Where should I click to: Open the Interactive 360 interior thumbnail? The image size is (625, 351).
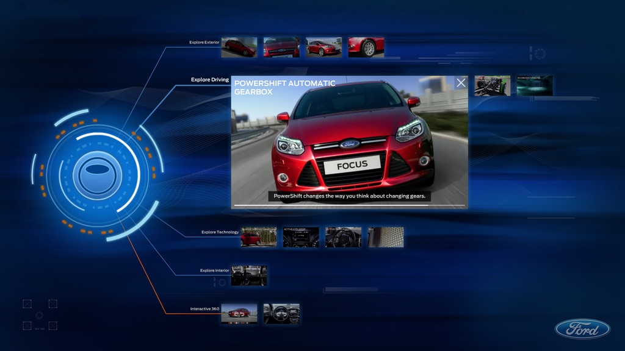coord(281,314)
